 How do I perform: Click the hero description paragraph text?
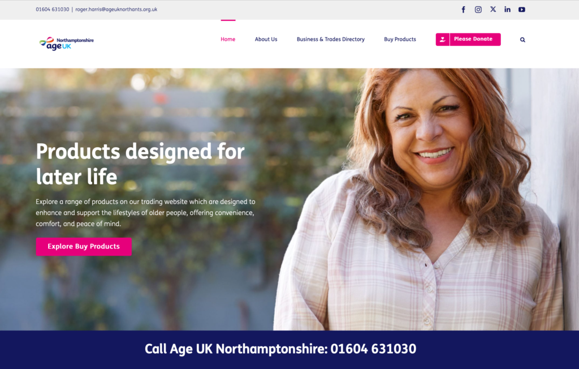click(x=145, y=213)
